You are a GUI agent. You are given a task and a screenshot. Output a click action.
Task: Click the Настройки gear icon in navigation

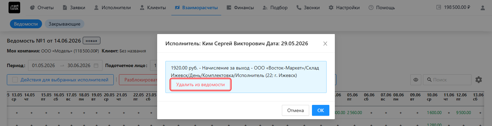(331, 7)
